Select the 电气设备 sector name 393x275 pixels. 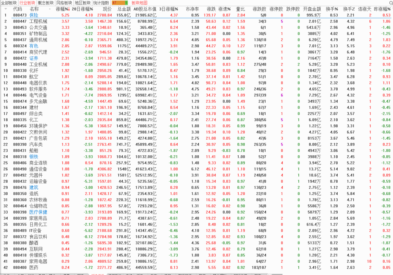[x=38, y=95]
